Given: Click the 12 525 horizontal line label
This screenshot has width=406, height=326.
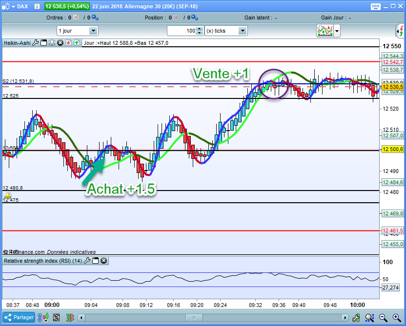Looking at the screenshot, I should click(x=11, y=96).
